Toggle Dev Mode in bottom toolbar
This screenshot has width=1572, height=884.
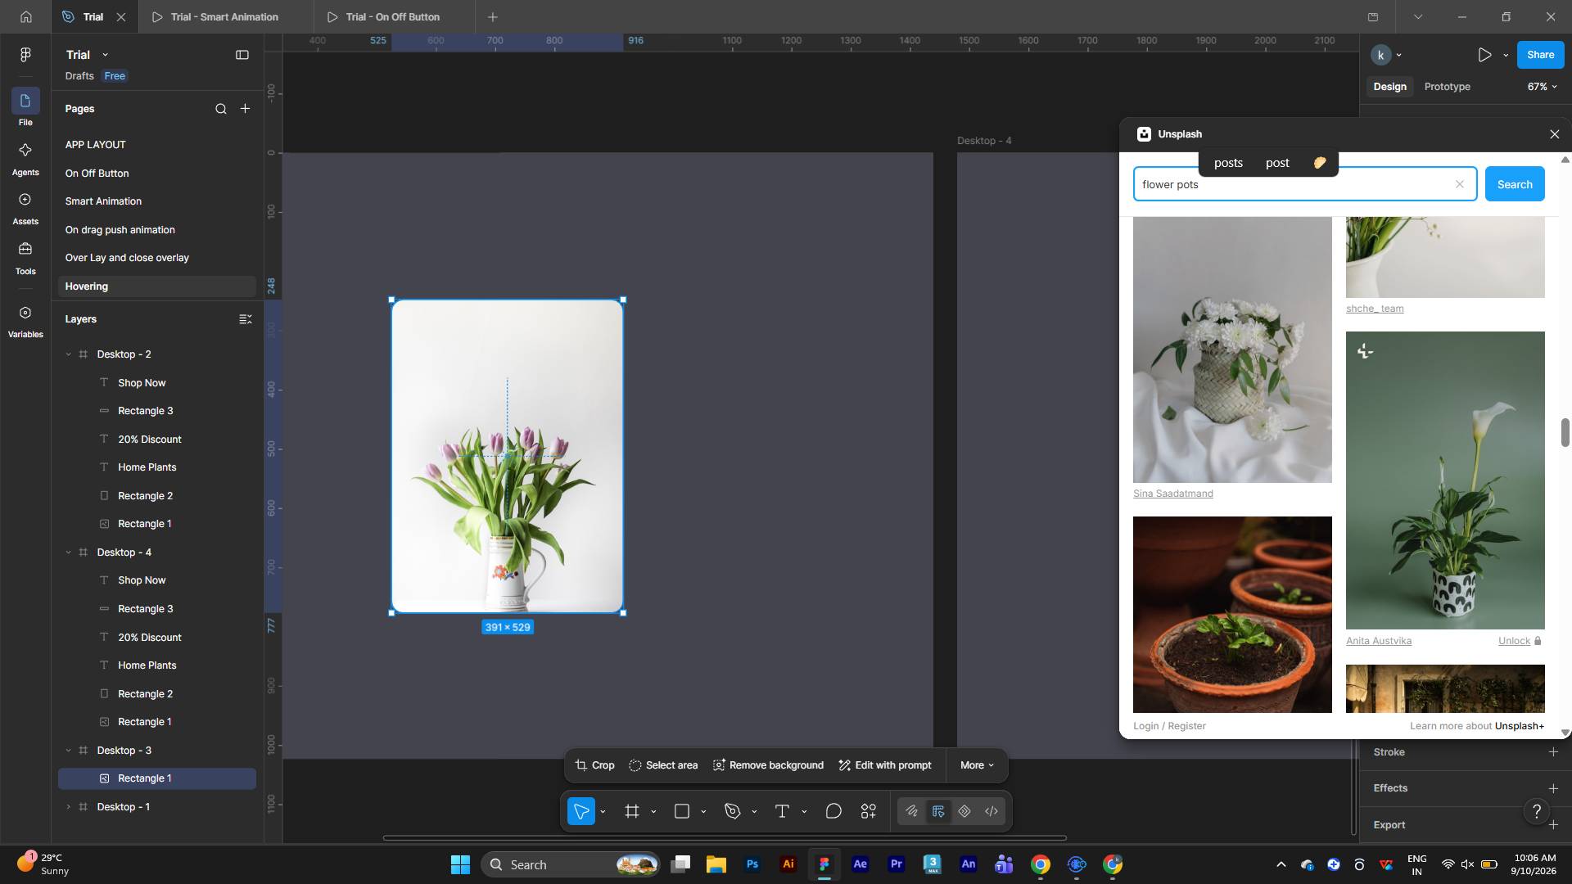tap(992, 811)
